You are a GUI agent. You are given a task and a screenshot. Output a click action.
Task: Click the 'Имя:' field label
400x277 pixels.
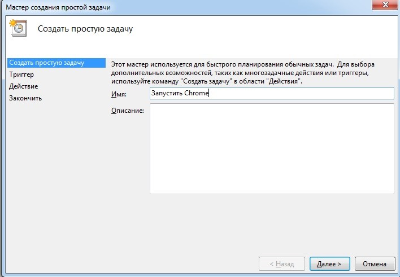119,94
